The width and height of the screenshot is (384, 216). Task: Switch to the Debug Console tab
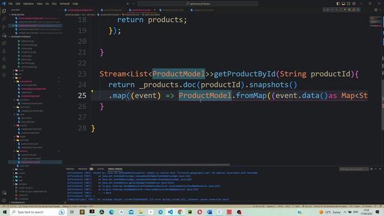[x=115, y=169]
